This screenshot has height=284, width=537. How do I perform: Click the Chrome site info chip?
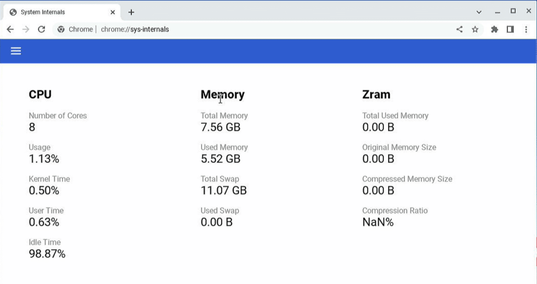76,29
